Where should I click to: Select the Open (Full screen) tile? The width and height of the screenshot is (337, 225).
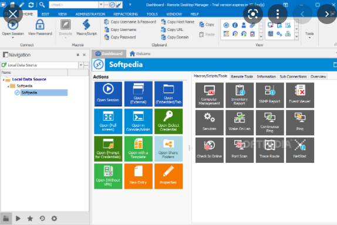click(x=108, y=121)
